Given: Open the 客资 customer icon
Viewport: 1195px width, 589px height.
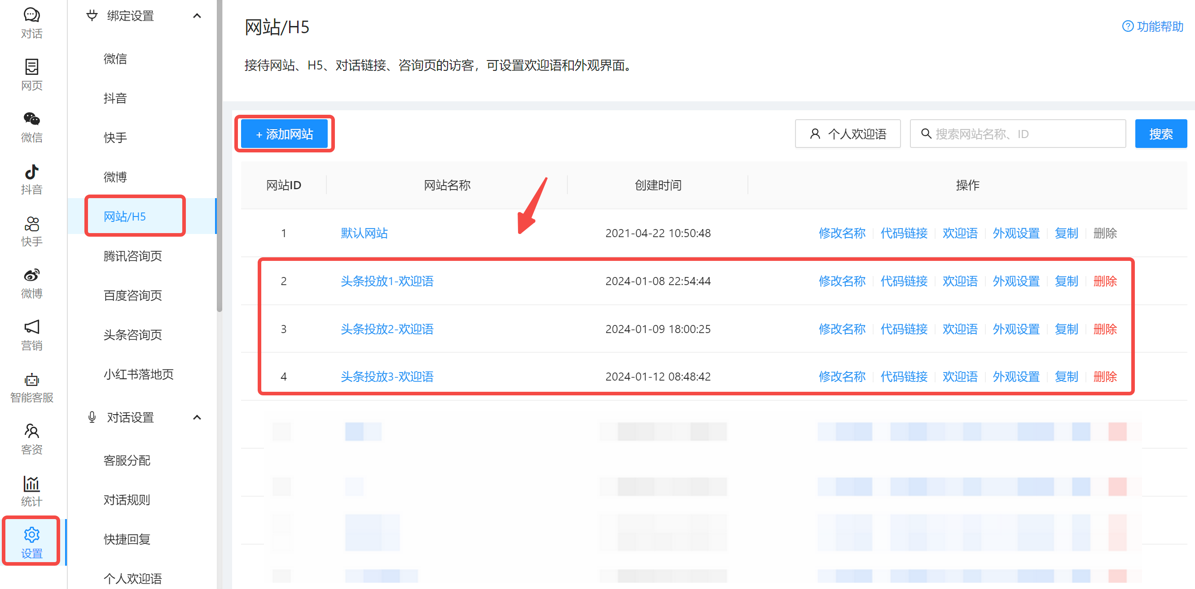Looking at the screenshot, I should click(x=31, y=431).
